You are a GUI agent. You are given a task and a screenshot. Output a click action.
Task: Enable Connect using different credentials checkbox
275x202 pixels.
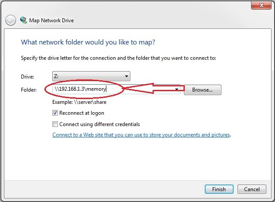55,124
